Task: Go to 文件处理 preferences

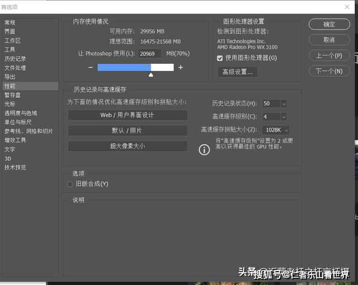Action: click(15, 68)
